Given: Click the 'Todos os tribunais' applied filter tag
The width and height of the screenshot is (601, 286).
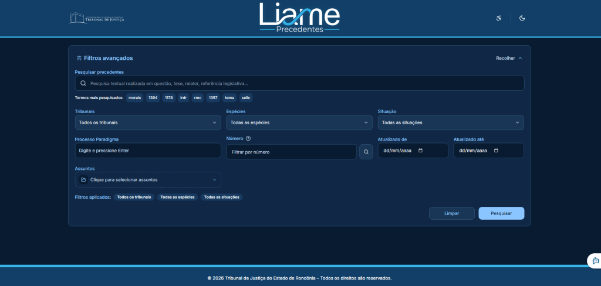Looking at the screenshot, I should tap(134, 197).
